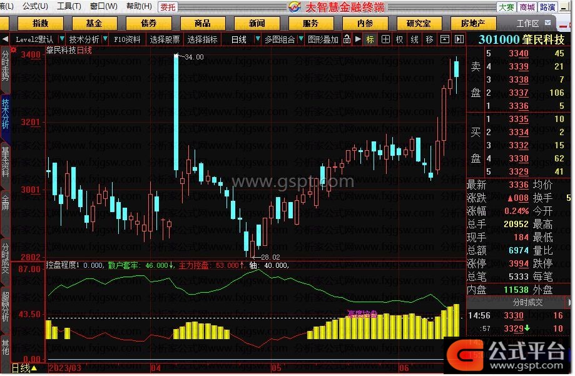Select the 基本资料 side tab
The image size is (575, 376).
(x=5, y=162)
